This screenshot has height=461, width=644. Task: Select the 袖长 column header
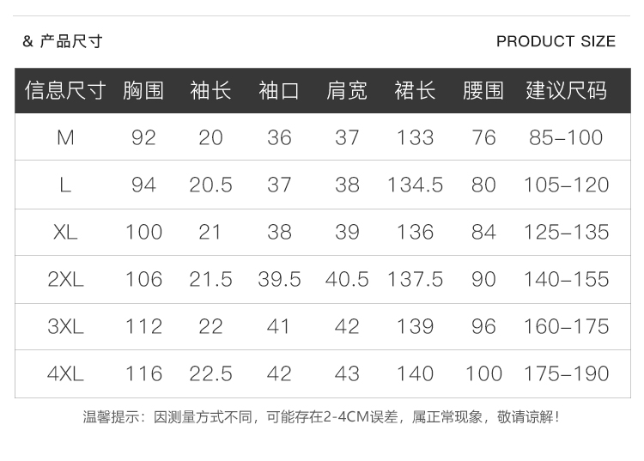[x=210, y=90]
